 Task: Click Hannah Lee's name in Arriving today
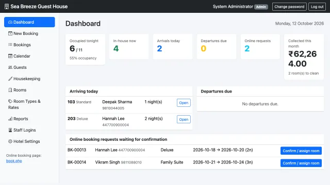click(113, 119)
